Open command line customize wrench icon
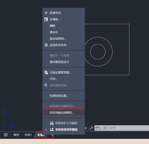The height and width of the screenshot is (144, 149). pyautogui.click(x=91, y=128)
